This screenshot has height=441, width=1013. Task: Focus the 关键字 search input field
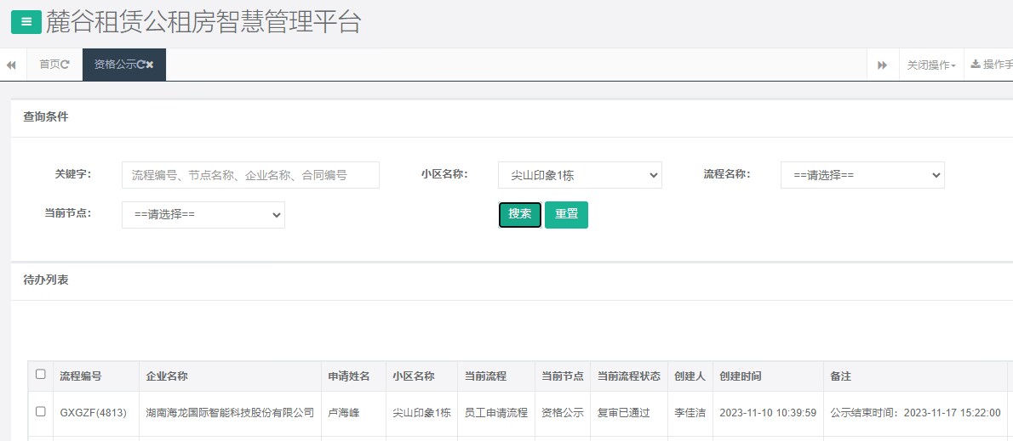pyautogui.click(x=250, y=175)
